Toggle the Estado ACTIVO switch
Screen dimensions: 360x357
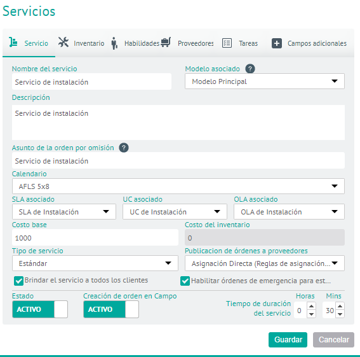40,309
